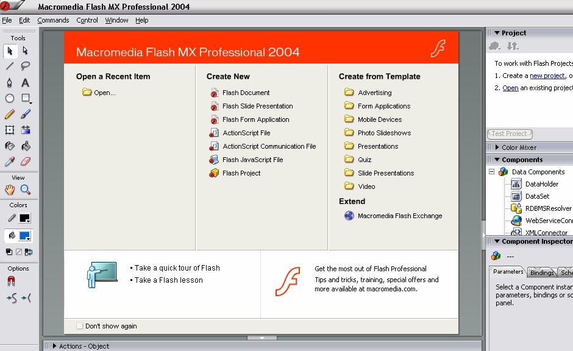Select the Zoom magnifier tool
Image resolution: width=573 pixels, height=351 pixels.
[x=26, y=190]
